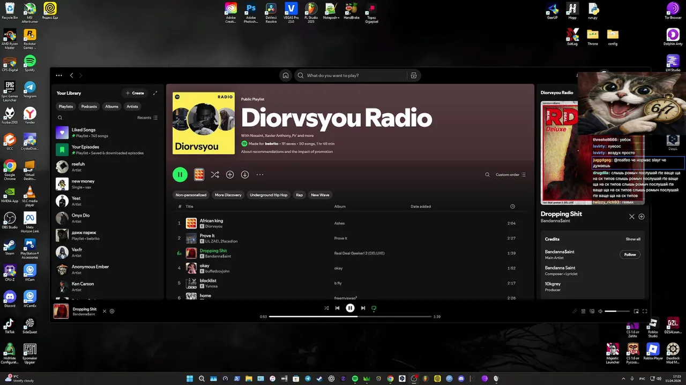
Task: Filter by Rap chip
Action: coord(300,195)
